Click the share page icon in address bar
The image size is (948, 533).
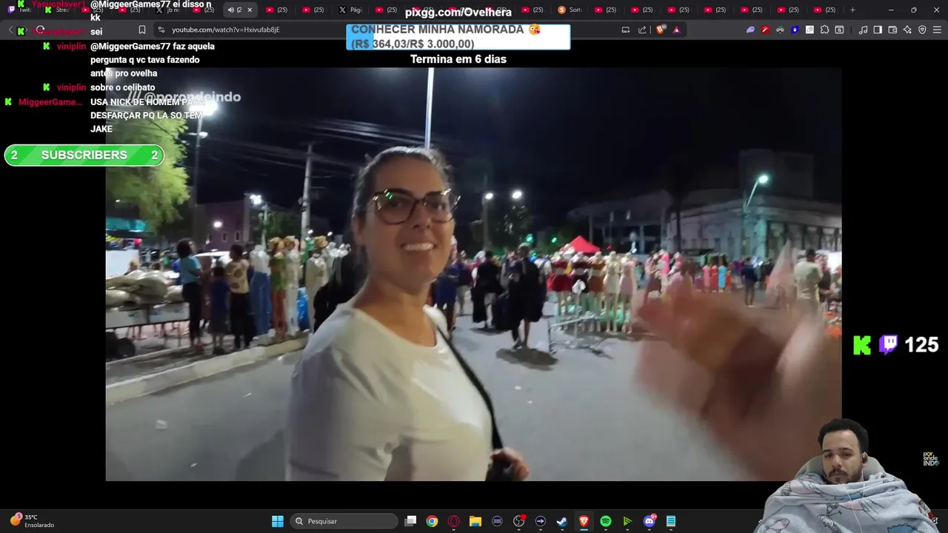642,30
